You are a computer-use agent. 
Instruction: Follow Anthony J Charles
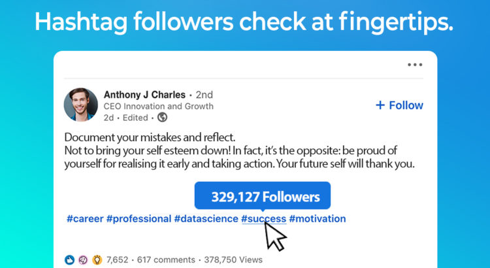(399, 105)
